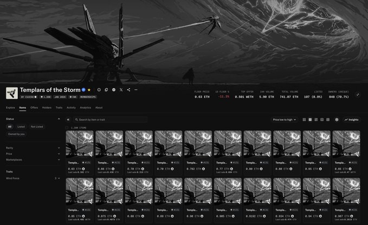Expand the Price filter section
The image size is (368, 225).
point(33,154)
